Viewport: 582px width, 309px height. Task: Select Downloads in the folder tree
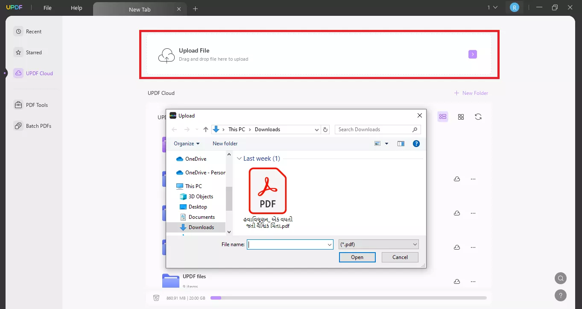point(201,227)
